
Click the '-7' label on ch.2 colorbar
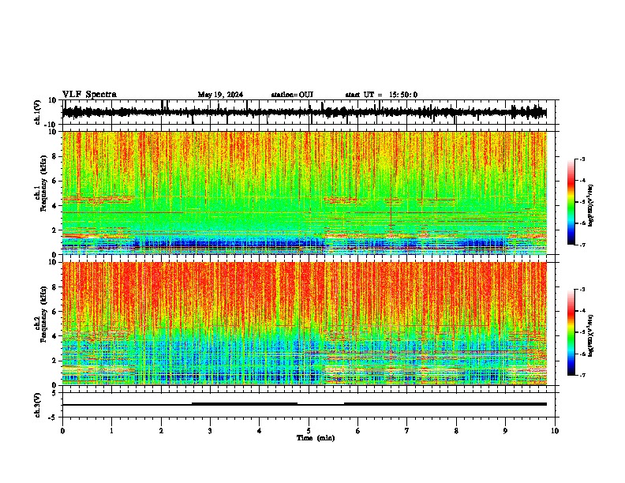click(x=582, y=375)
